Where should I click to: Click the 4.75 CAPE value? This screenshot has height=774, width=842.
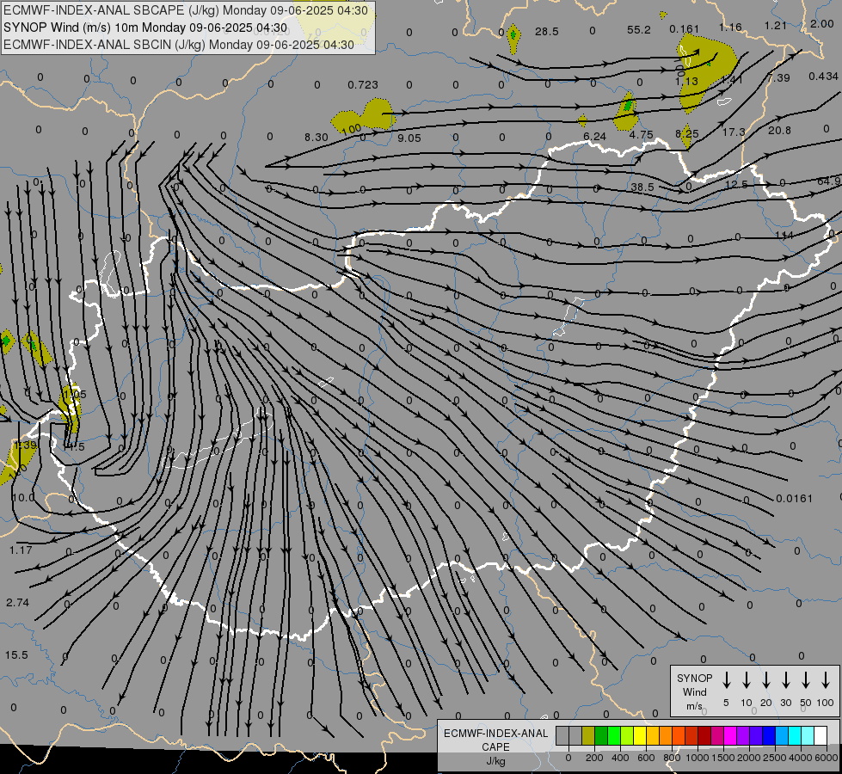[641, 135]
